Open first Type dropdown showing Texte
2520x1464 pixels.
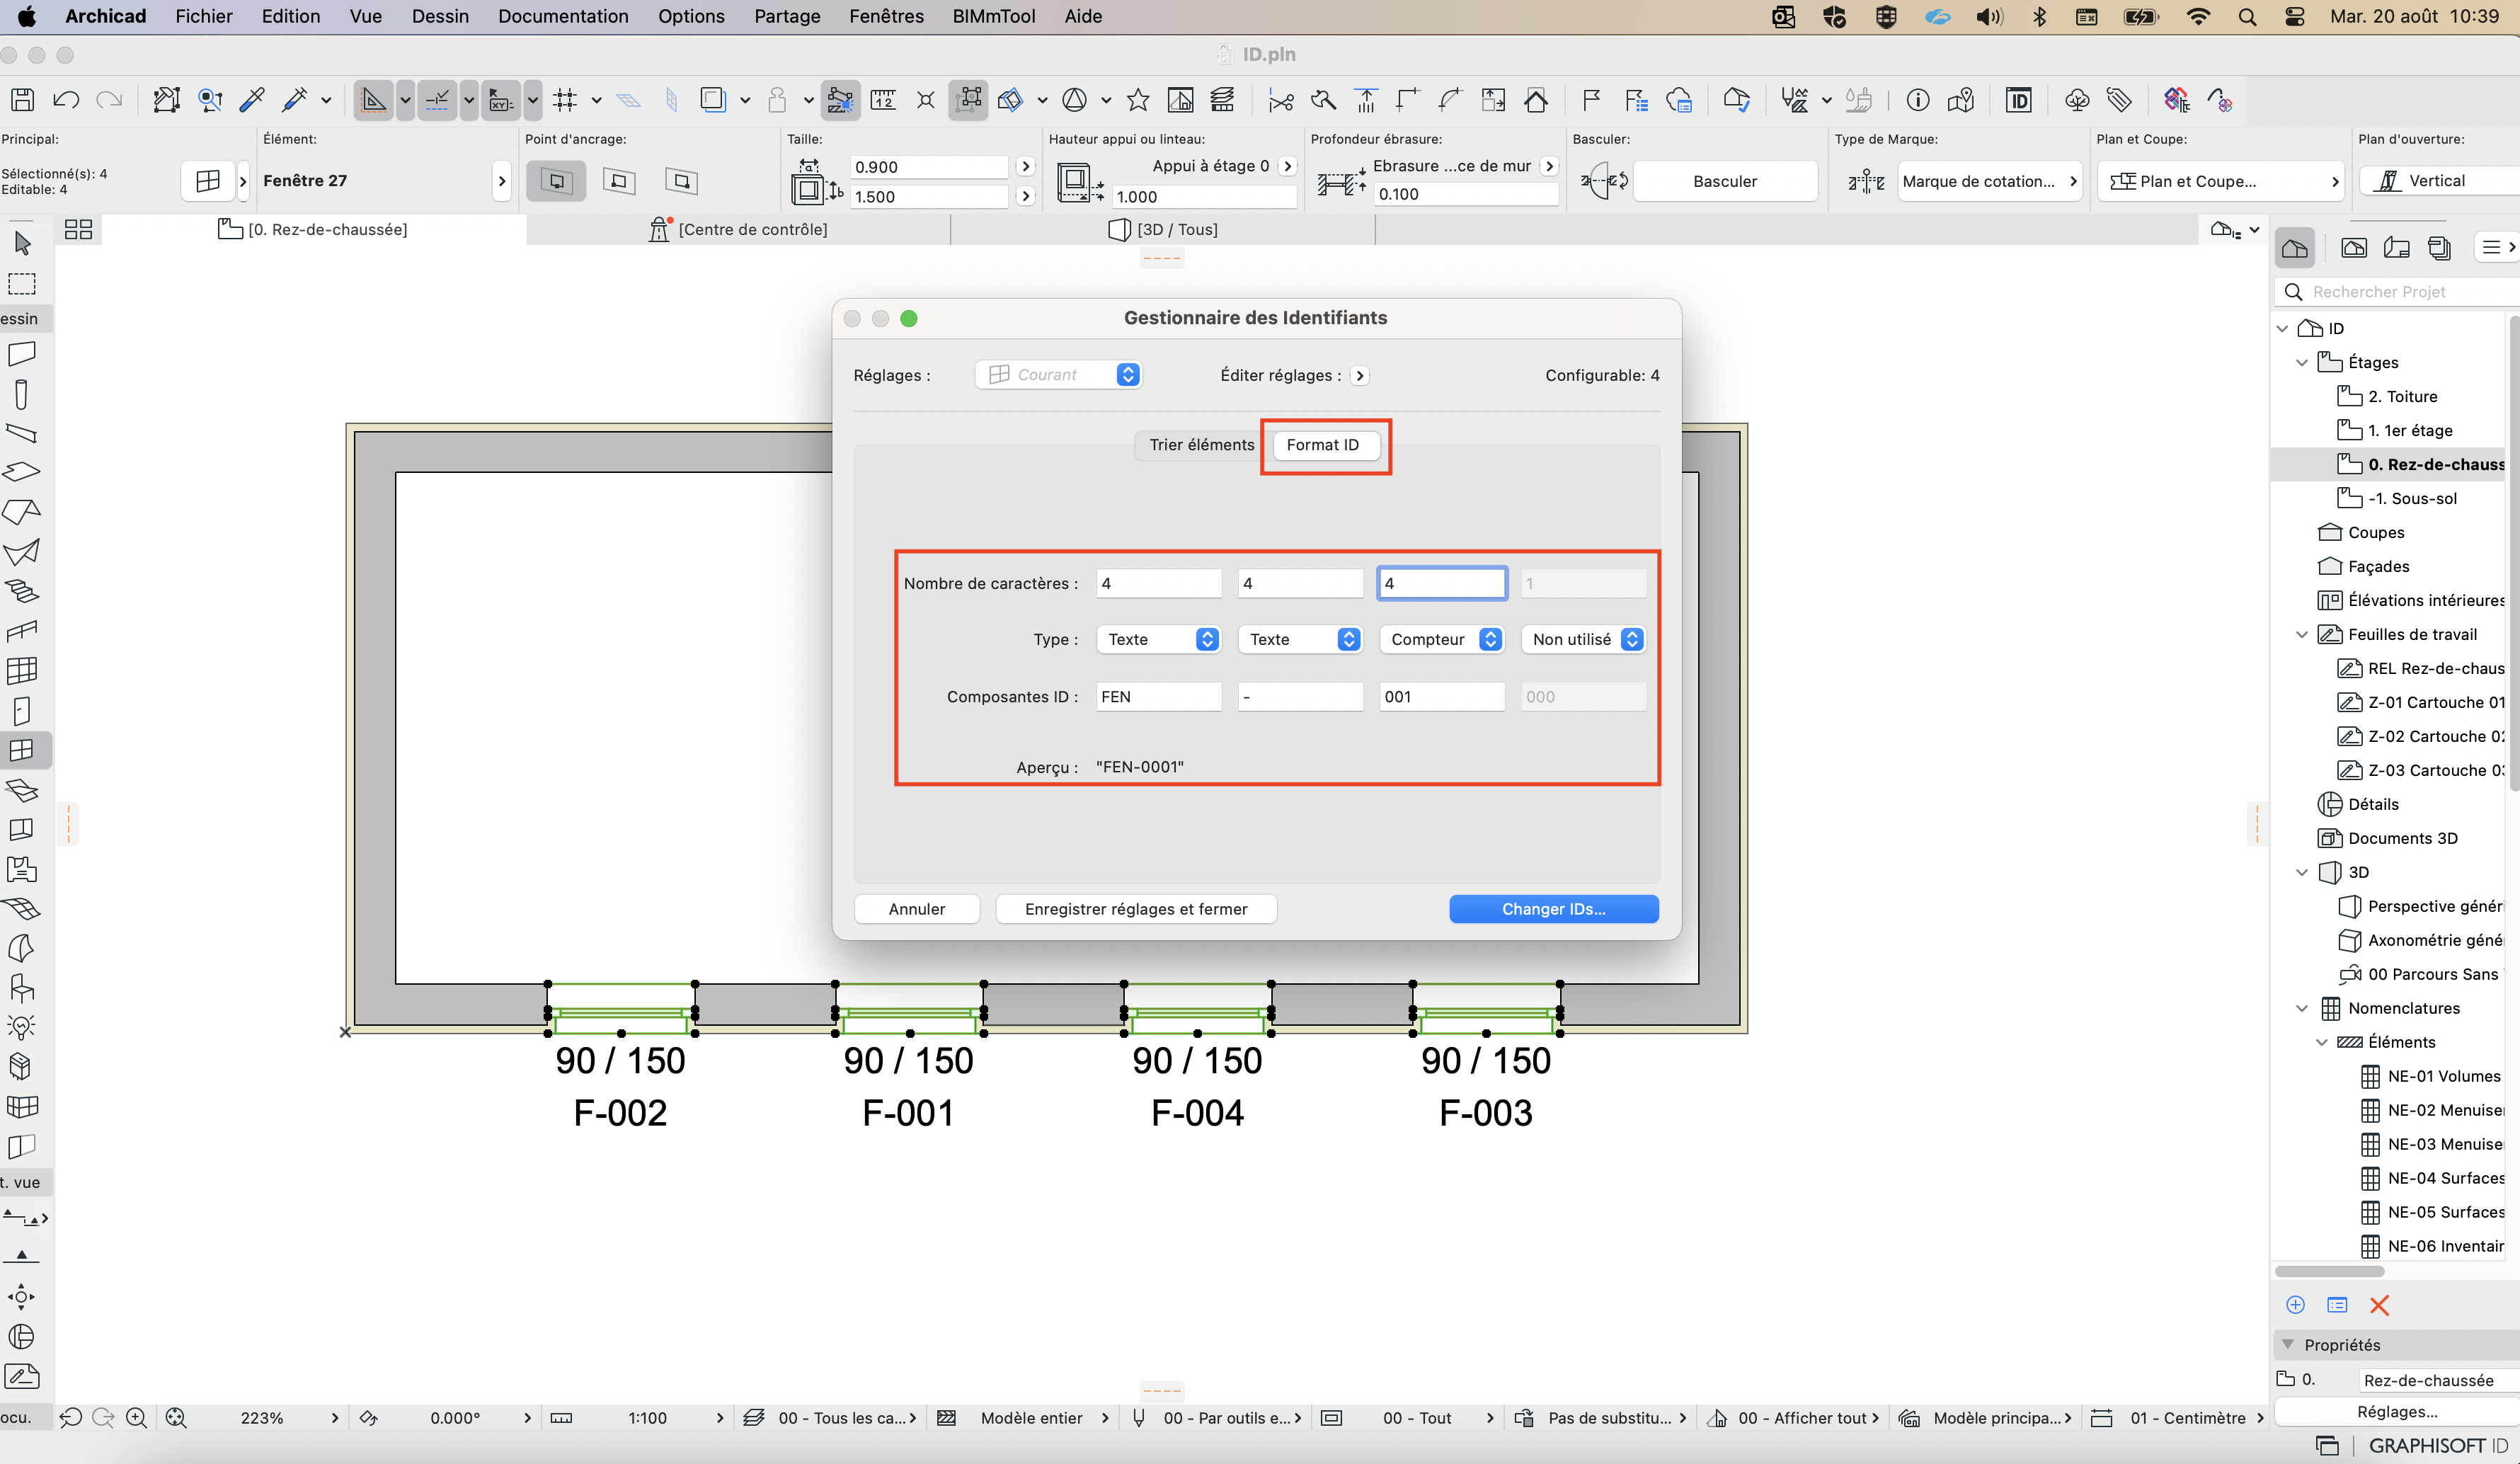pos(1159,639)
